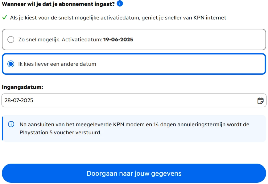Image resolution: width=268 pixels, height=184 pixels.
Task: Continue with "Doorgaan naar jouw gegevens" button
Action: (x=134, y=173)
